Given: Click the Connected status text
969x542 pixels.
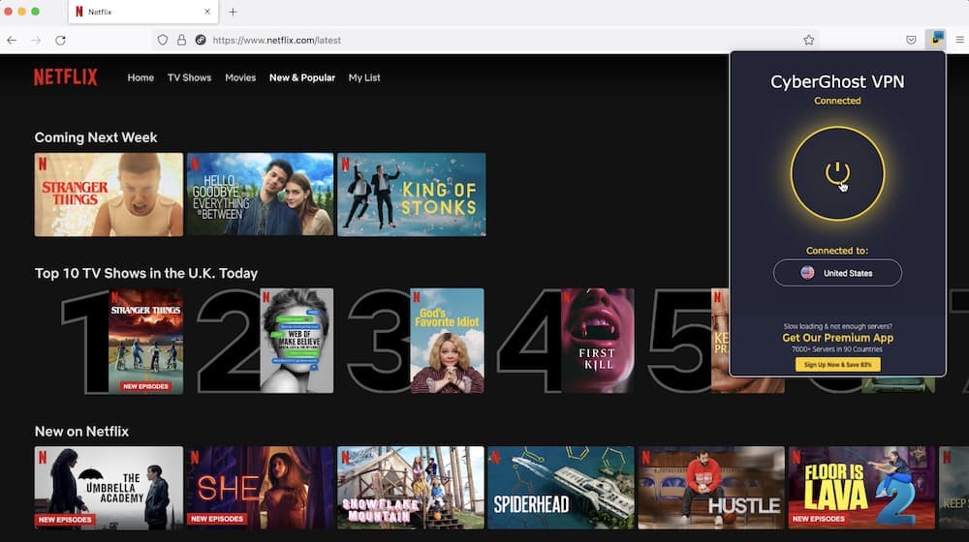Looking at the screenshot, I should [837, 101].
